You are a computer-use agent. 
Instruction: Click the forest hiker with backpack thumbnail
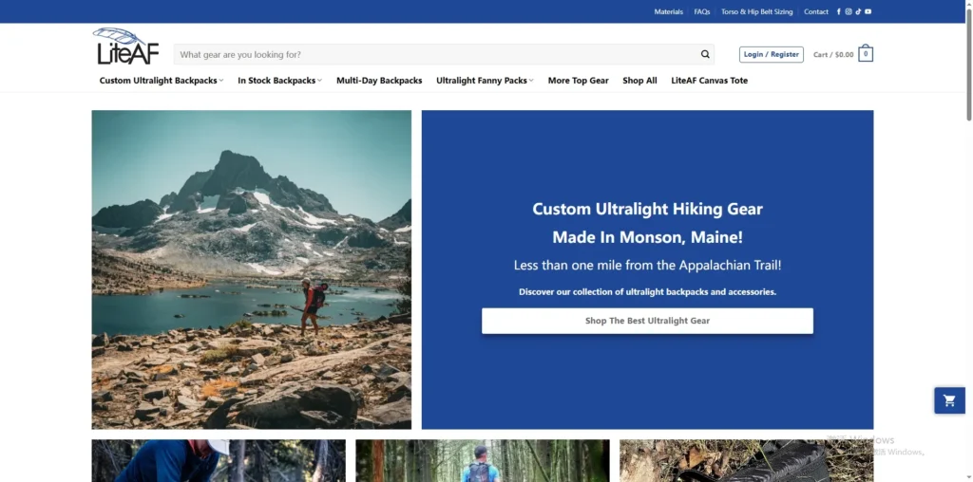coord(483,461)
